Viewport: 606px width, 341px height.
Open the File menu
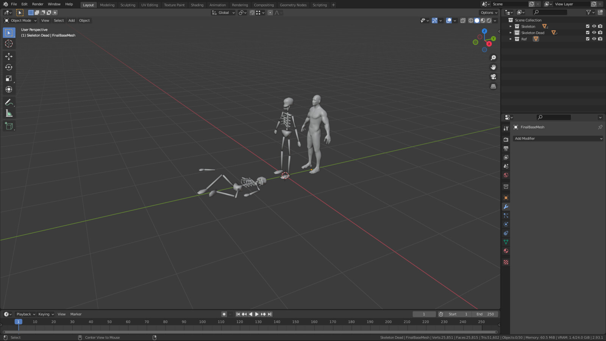coord(14,4)
